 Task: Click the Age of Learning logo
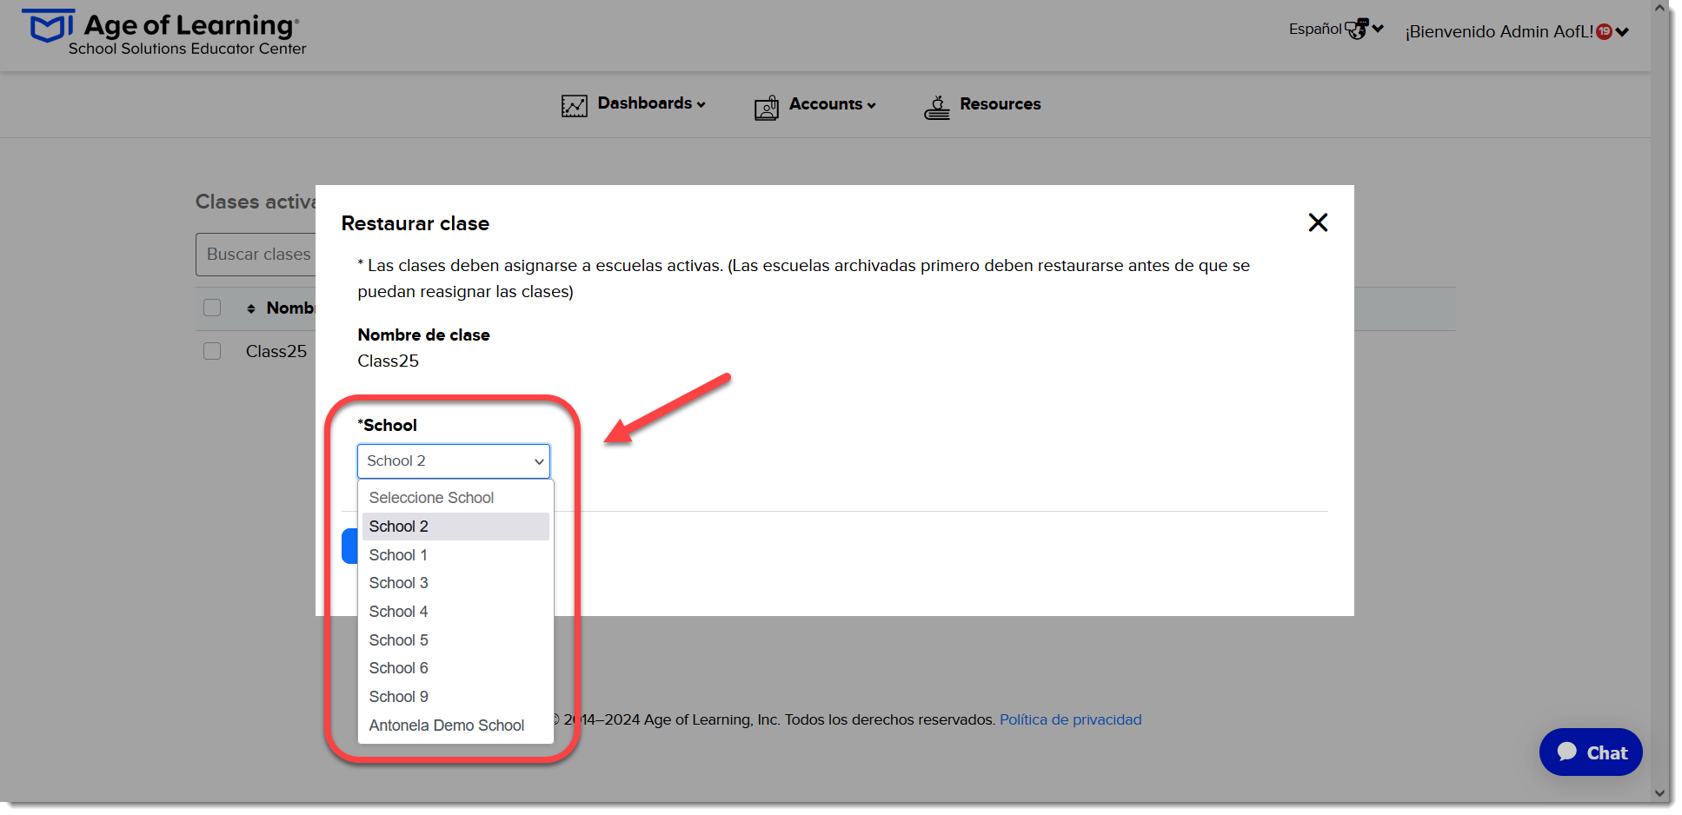[x=164, y=33]
